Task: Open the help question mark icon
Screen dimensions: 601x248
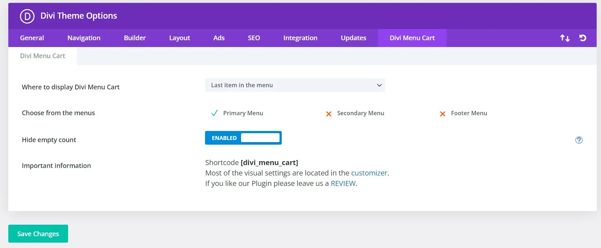Action: tap(579, 140)
